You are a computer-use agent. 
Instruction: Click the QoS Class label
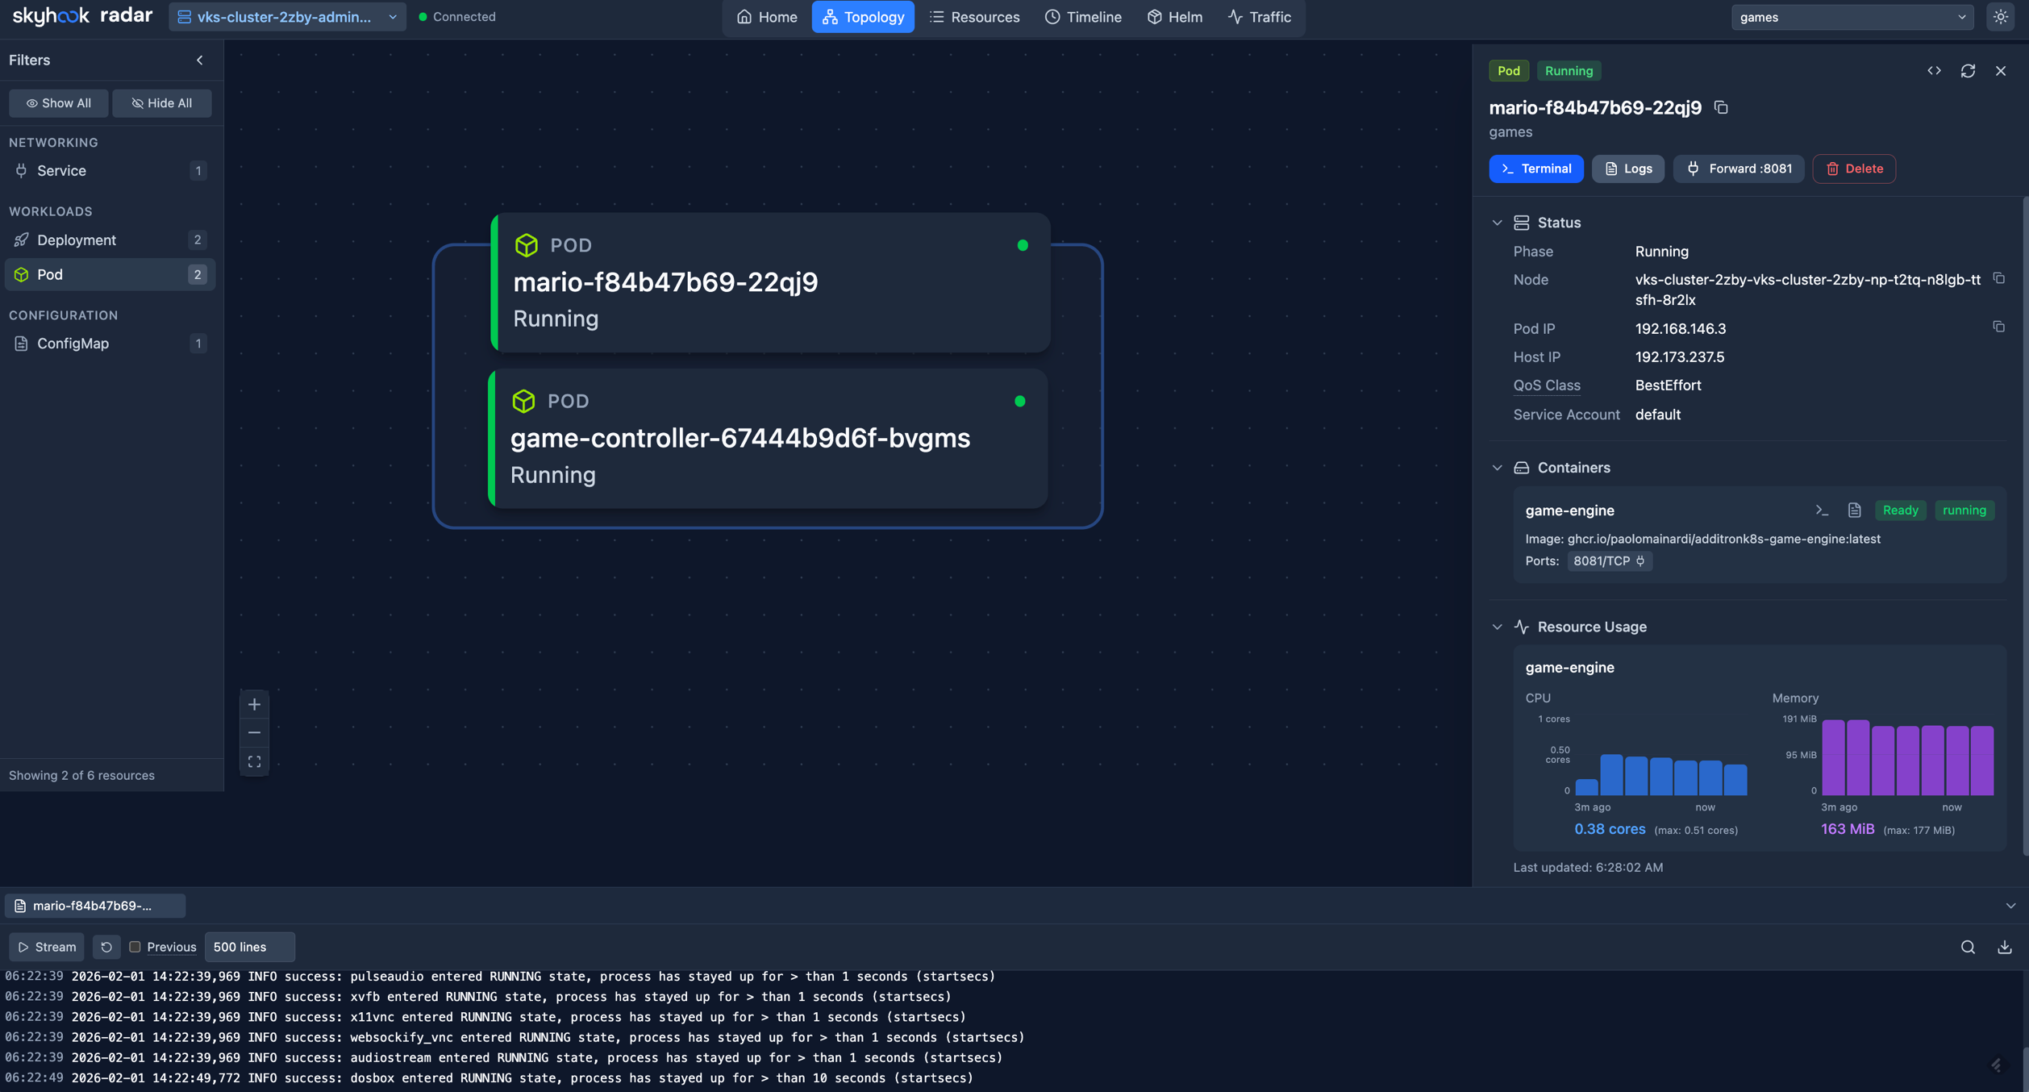click(1547, 386)
